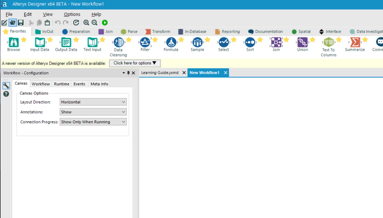Click the Cut scissors icon
Viewport: 383px width, 218px height.
tap(31, 23)
